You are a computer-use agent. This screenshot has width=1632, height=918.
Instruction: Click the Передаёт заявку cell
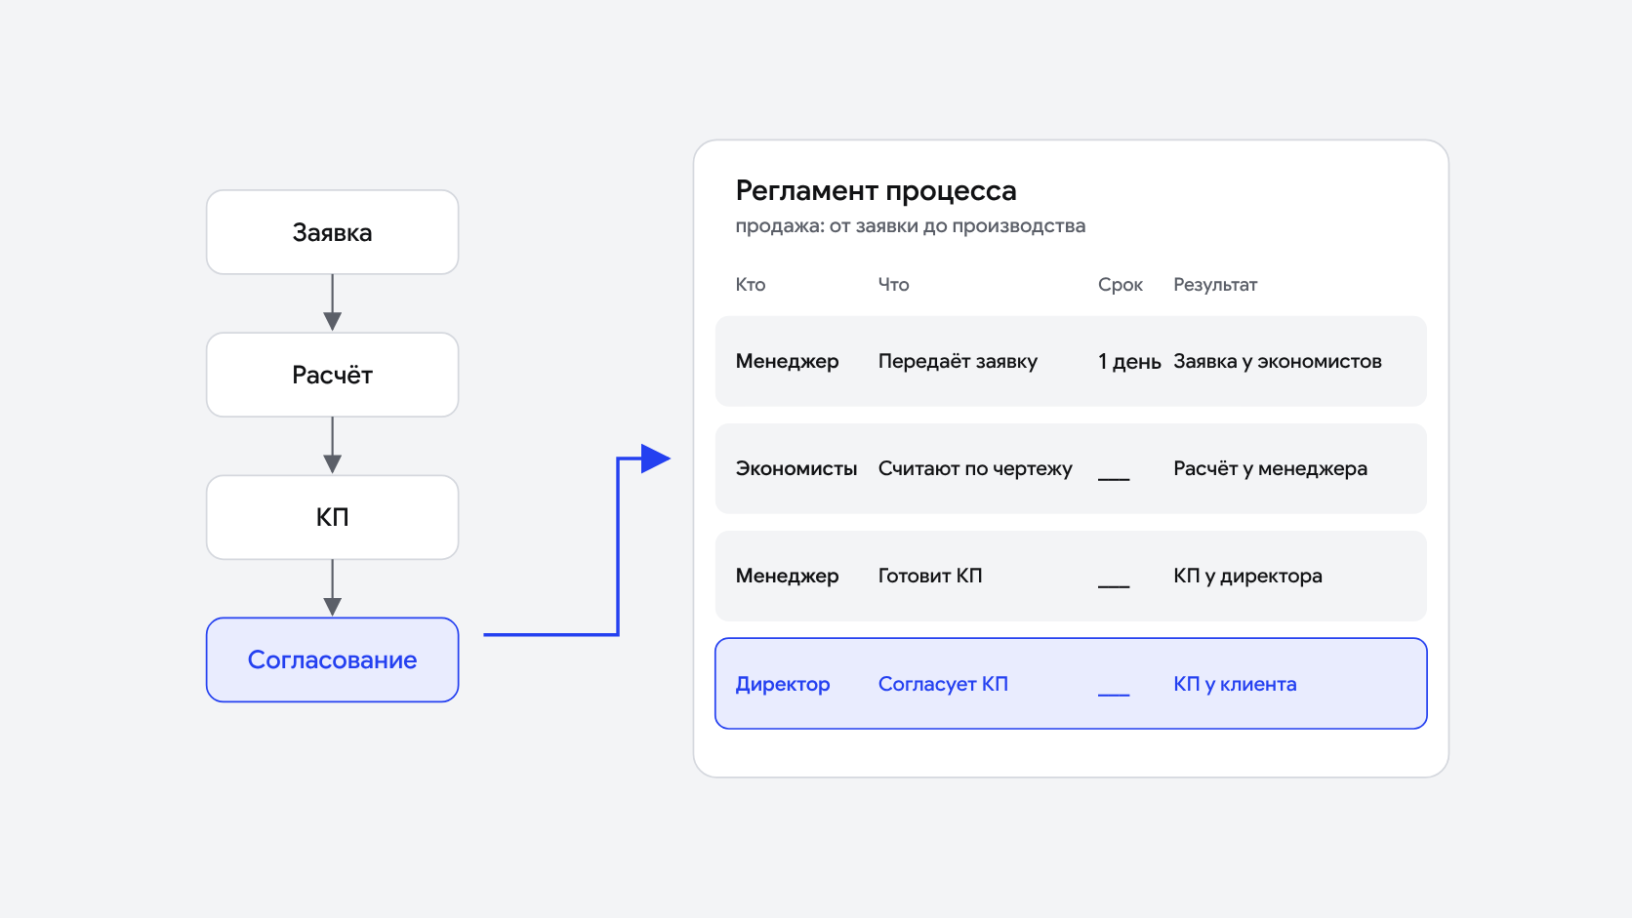tap(958, 362)
